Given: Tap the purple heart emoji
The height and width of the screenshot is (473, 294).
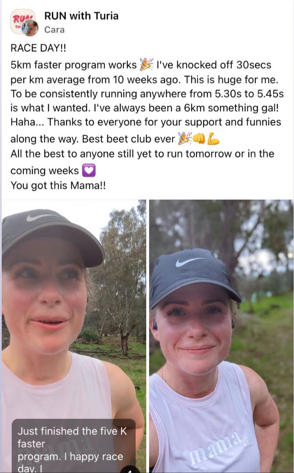Looking at the screenshot, I should [x=89, y=171].
